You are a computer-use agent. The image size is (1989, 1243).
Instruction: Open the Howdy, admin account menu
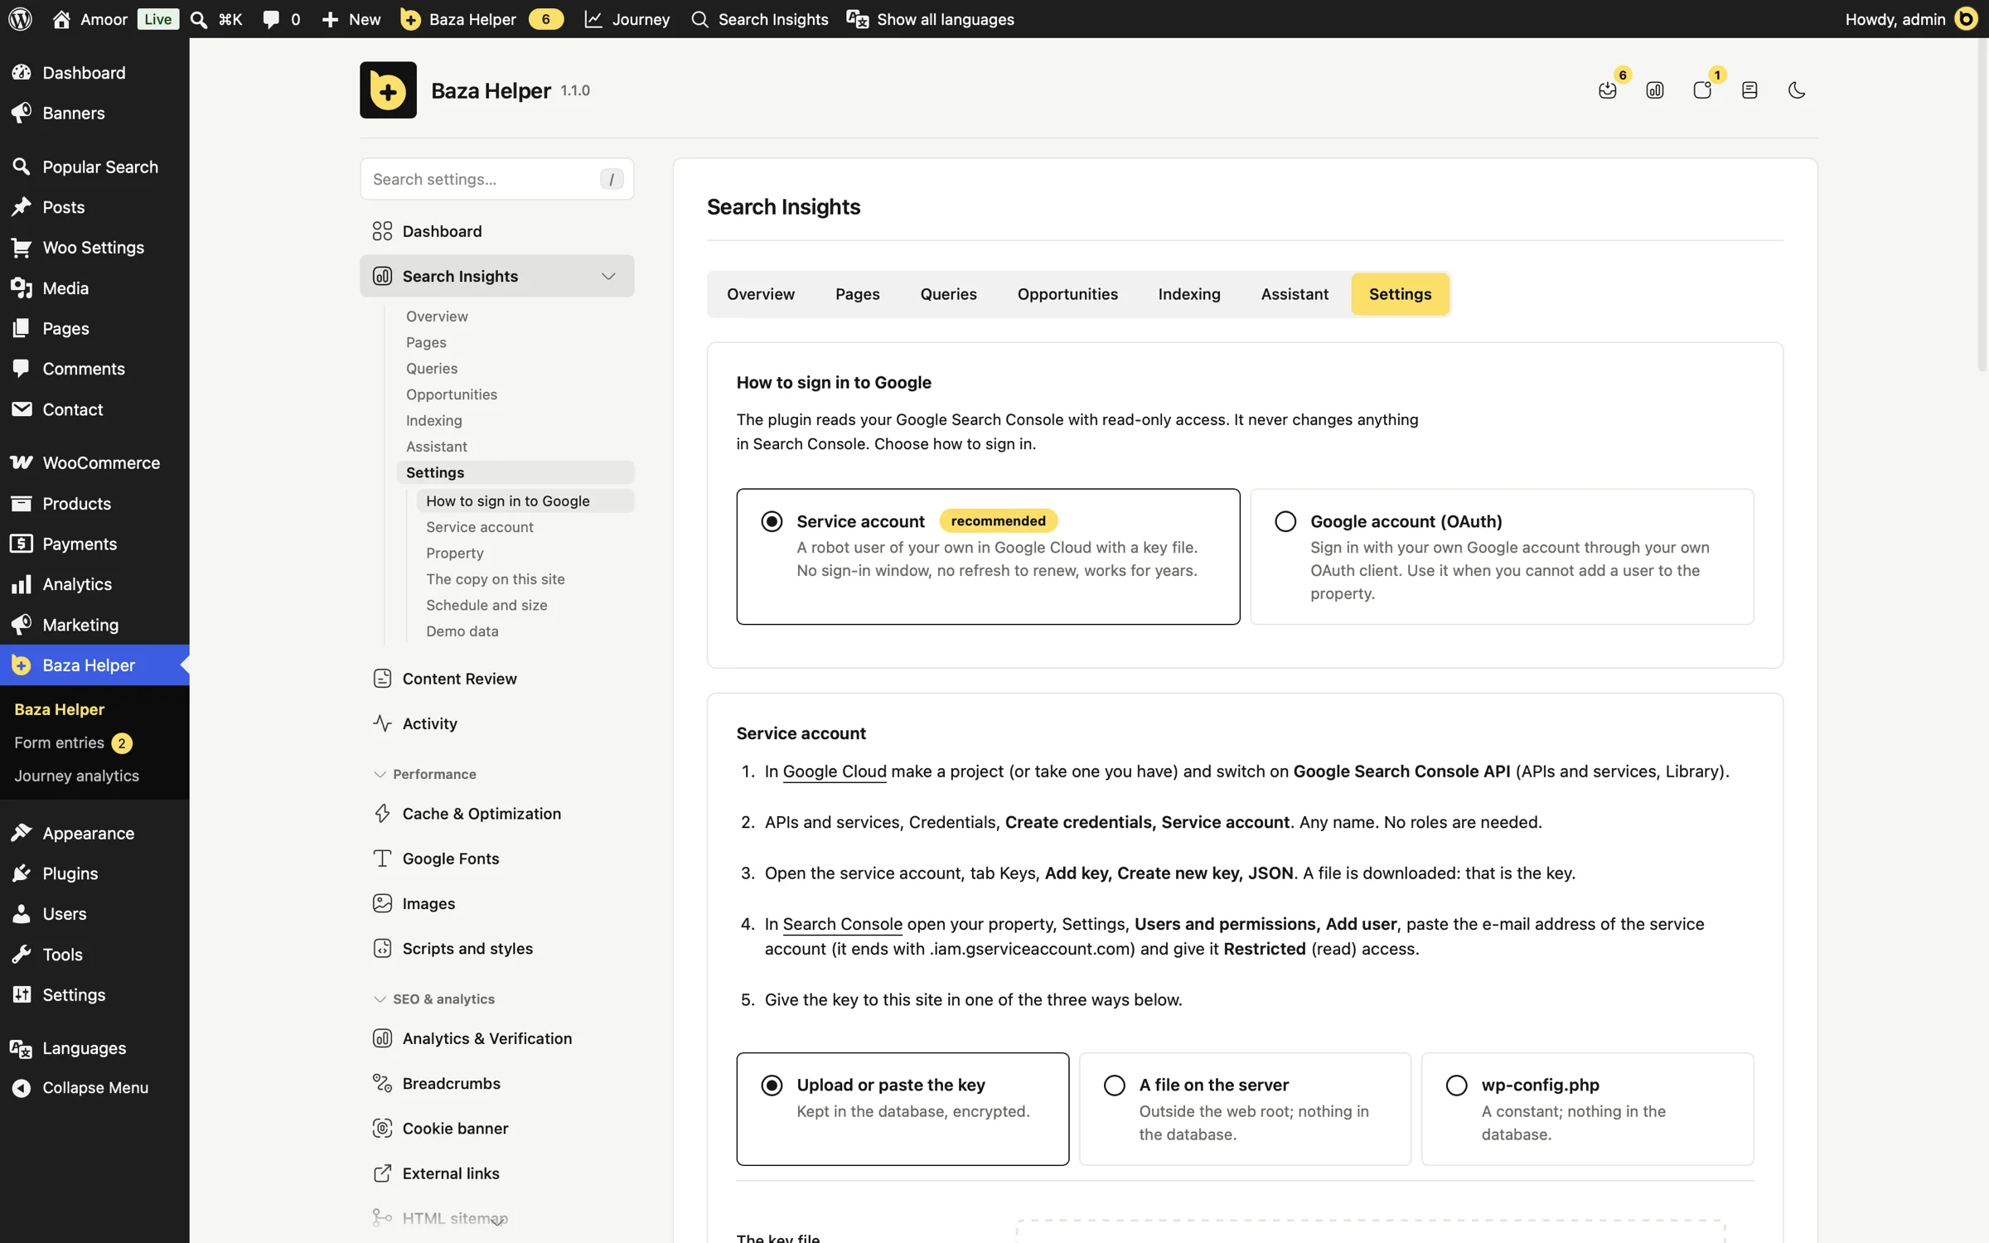click(1911, 19)
